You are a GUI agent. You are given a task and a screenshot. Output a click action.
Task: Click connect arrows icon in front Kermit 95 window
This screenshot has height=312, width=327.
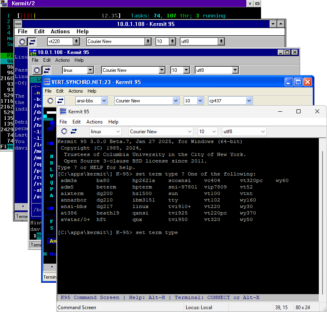coord(74,131)
